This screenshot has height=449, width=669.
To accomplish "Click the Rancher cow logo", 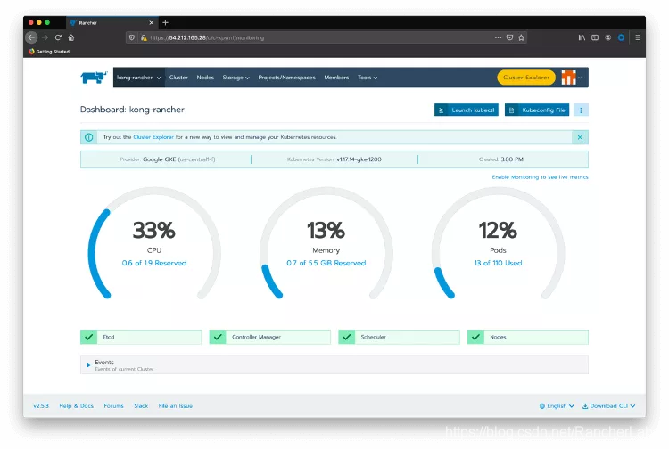I will (x=94, y=78).
